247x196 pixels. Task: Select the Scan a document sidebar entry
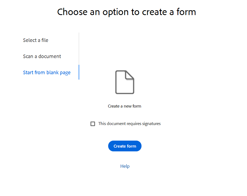click(x=42, y=56)
